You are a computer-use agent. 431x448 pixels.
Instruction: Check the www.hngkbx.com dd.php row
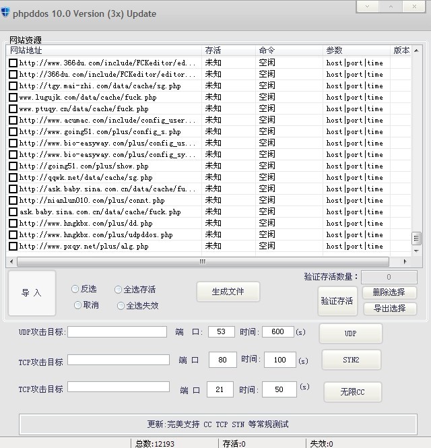point(13,223)
